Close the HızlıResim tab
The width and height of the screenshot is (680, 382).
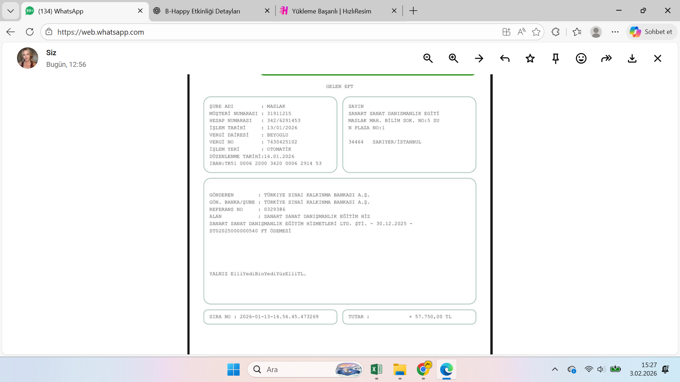coord(394,11)
